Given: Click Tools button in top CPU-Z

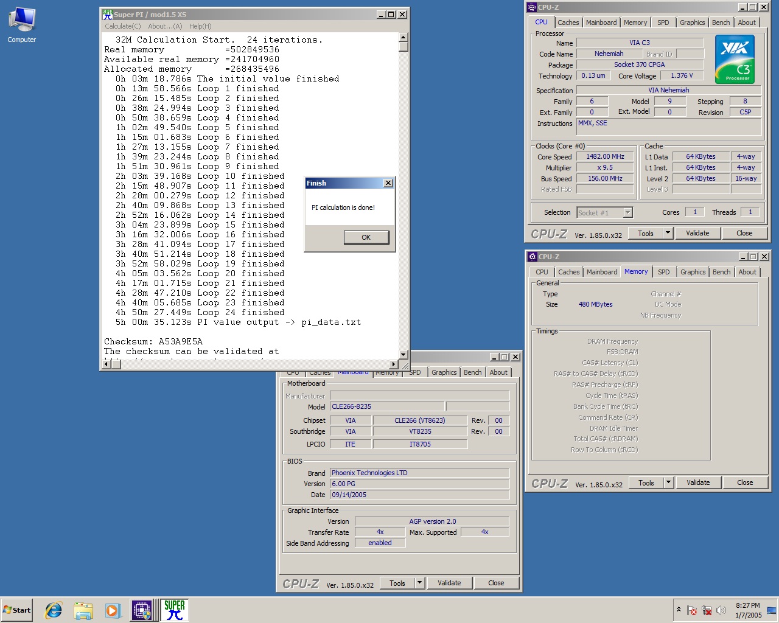Looking at the screenshot, I should pos(646,233).
